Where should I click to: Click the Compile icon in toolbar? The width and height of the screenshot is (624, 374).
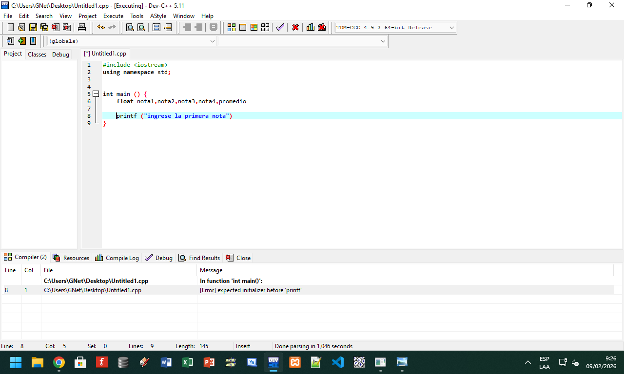click(x=232, y=27)
